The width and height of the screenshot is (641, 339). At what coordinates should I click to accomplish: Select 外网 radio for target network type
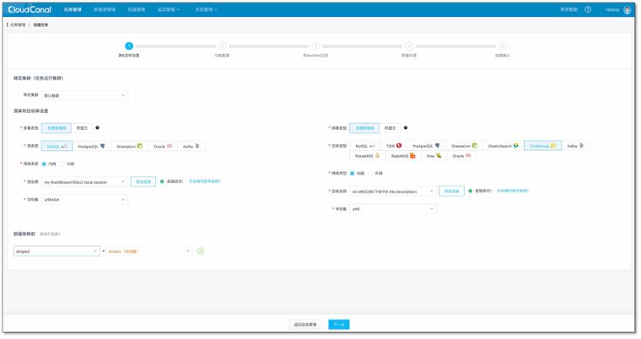[370, 174]
